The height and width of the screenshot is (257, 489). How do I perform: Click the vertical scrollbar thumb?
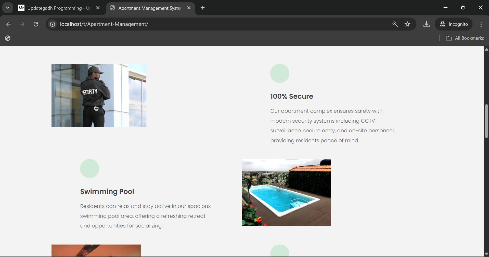tap(486, 121)
